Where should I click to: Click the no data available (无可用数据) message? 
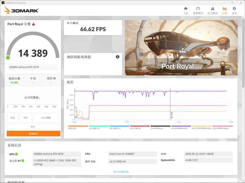pos(32,98)
